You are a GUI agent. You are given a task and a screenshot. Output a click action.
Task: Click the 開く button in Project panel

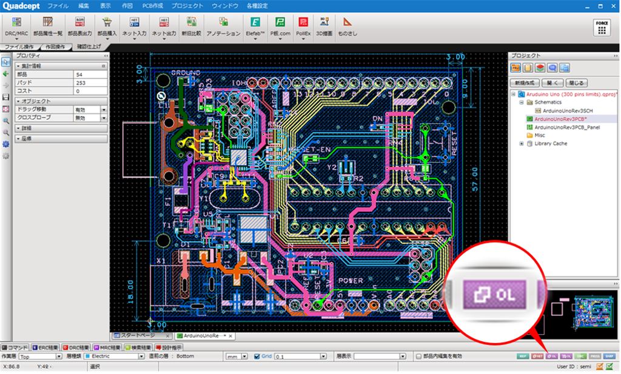[x=552, y=83]
